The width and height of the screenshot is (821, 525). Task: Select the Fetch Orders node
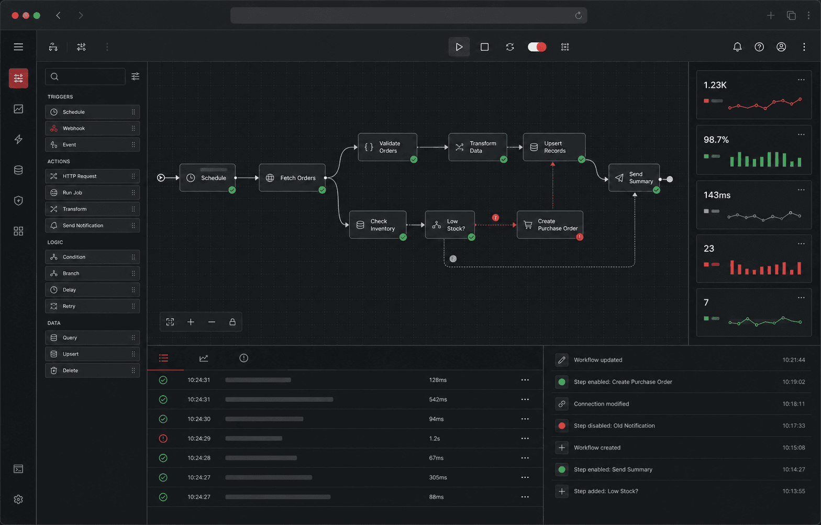click(x=292, y=178)
